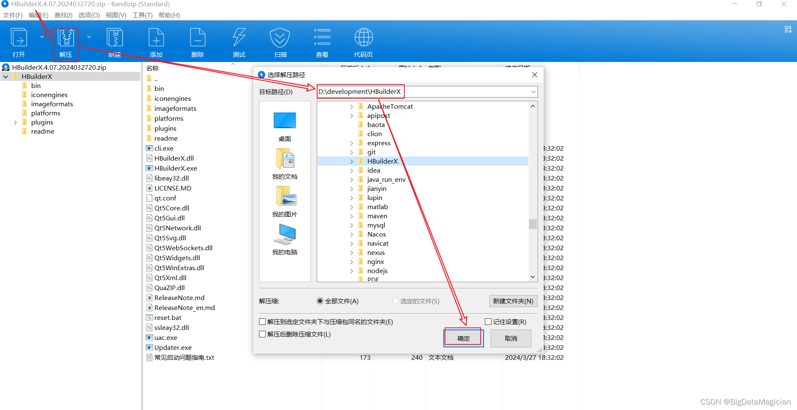This screenshot has height=410, width=797.
Task: Enable Remember settings (记住设置) checkbox
Action: [488, 322]
